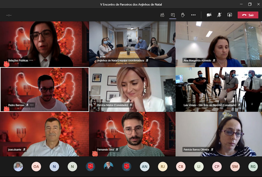The height and width of the screenshot is (177, 262).
Task: Select the CB participant avatar
Action: [x=181, y=166]
